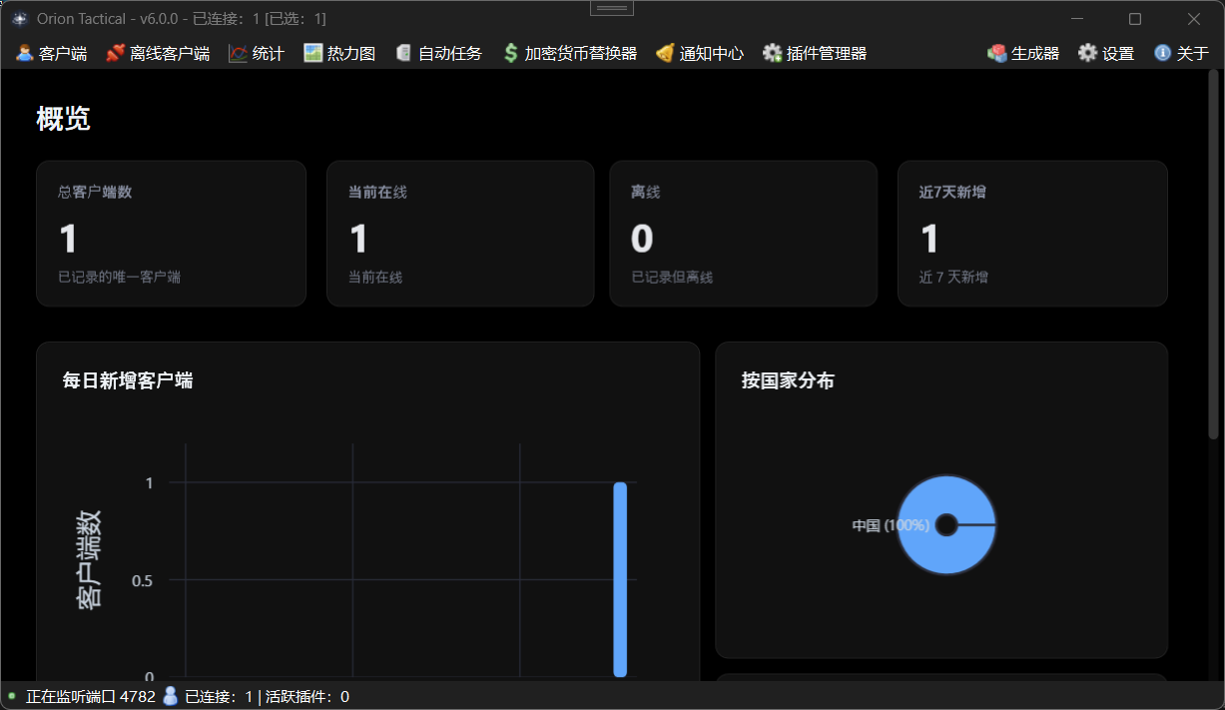
Task: Click the 0 value in 离线 card
Action: [x=642, y=239]
